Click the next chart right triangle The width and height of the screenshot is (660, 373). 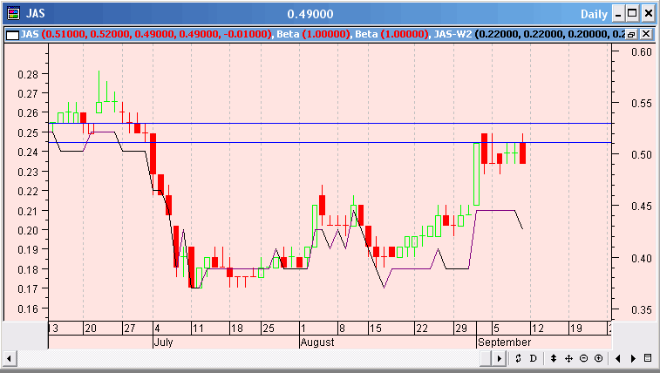633,358
